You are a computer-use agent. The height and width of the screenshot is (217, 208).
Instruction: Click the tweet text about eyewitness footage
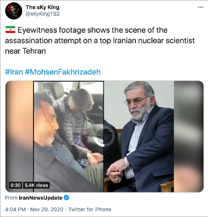[100, 41]
